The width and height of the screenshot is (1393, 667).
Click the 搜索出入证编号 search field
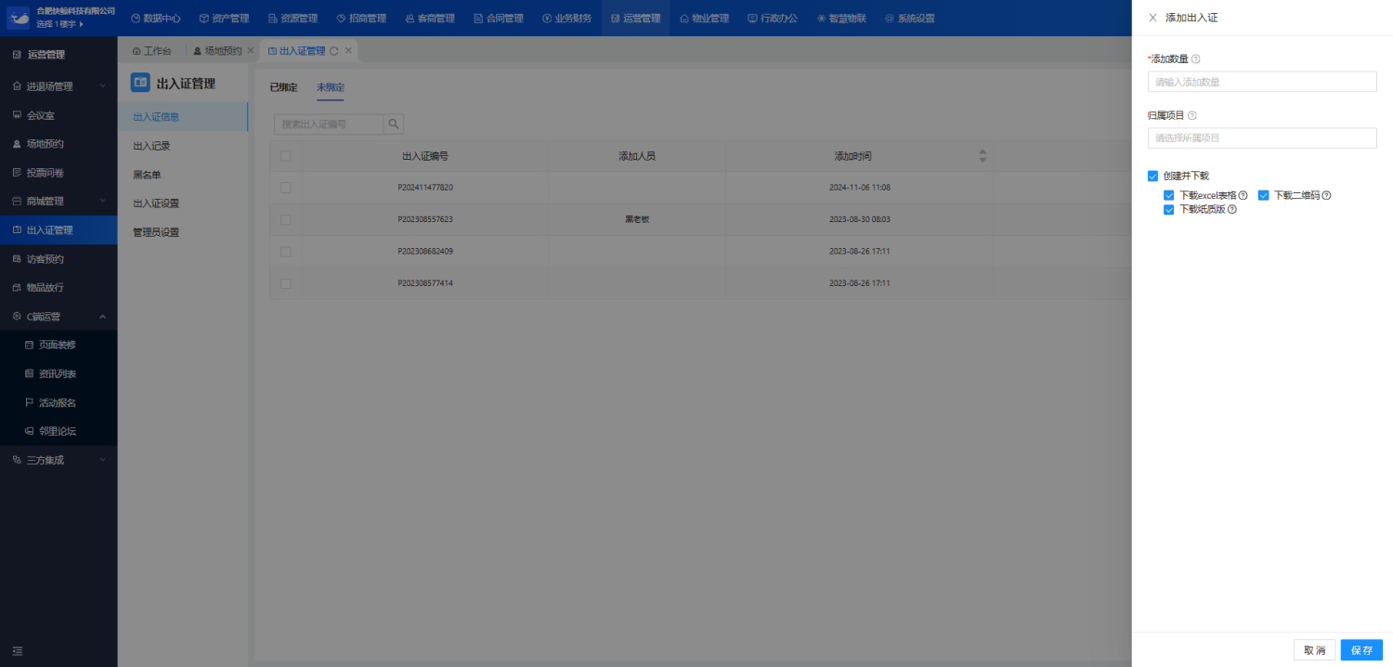pyautogui.click(x=329, y=124)
